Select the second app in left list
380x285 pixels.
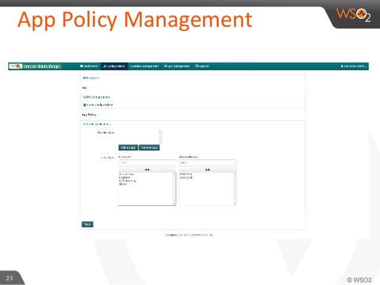pos(124,177)
